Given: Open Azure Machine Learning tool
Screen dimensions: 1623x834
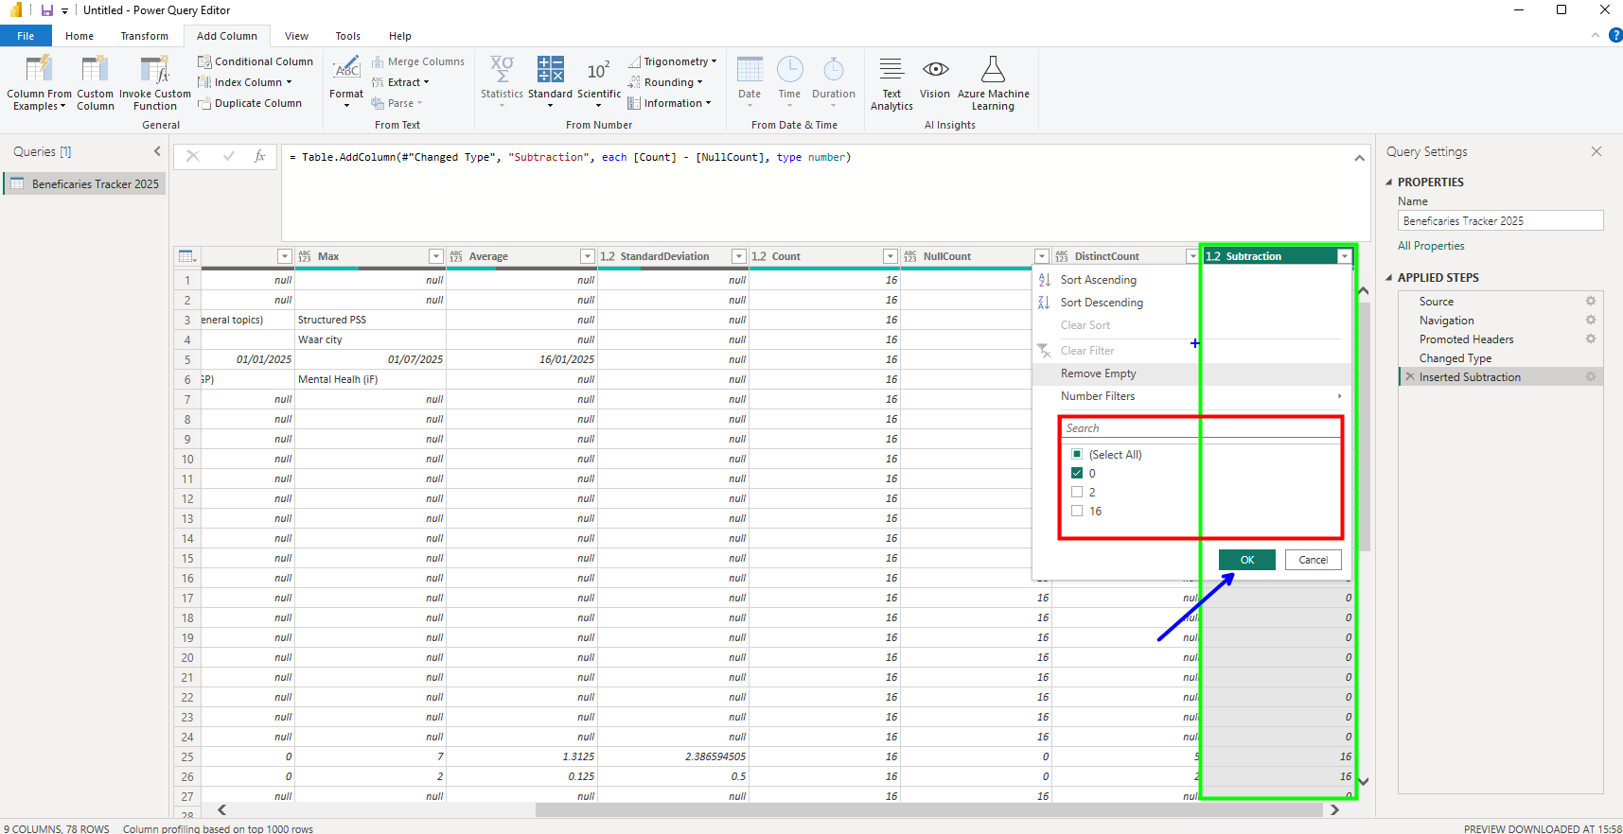Looking at the screenshot, I should tap(993, 71).
